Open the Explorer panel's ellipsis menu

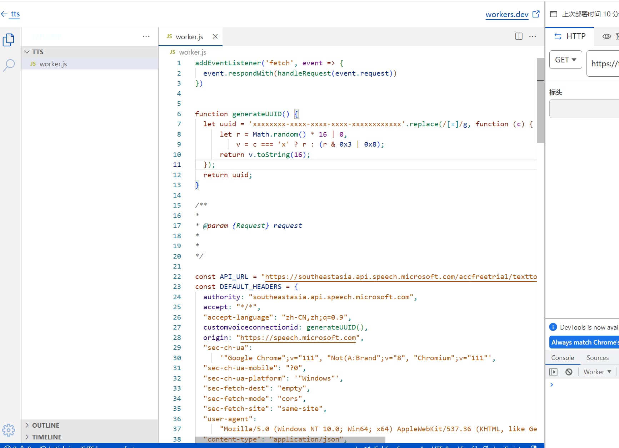[x=146, y=36]
